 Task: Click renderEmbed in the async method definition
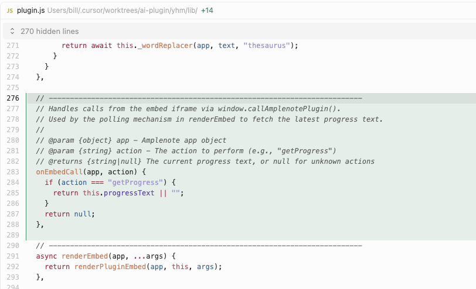84,256
